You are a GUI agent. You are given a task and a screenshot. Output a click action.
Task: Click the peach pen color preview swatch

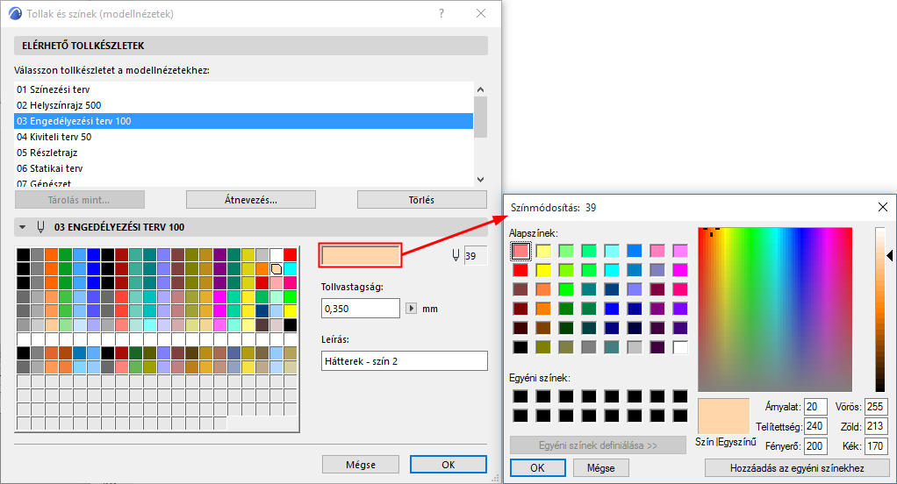361,255
